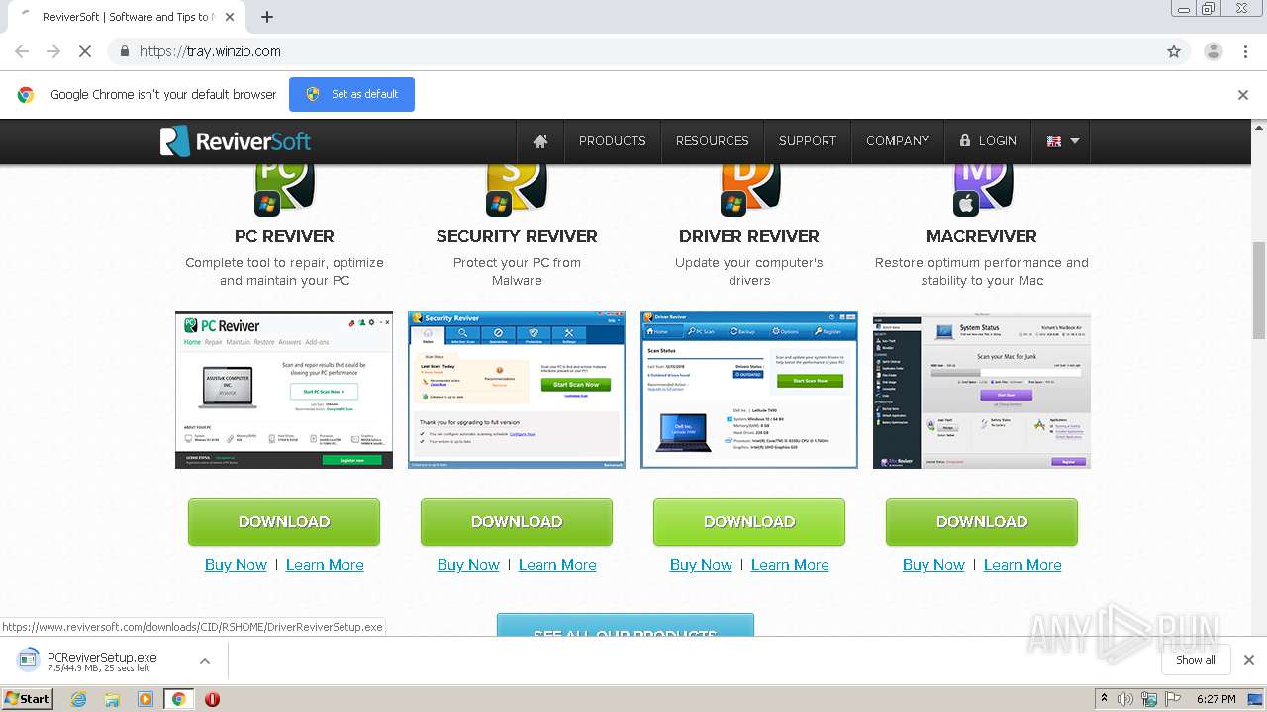This screenshot has height=712, width=1267.
Task: Expand PCReviverSetup.exe download options arrow
Action: point(204,661)
